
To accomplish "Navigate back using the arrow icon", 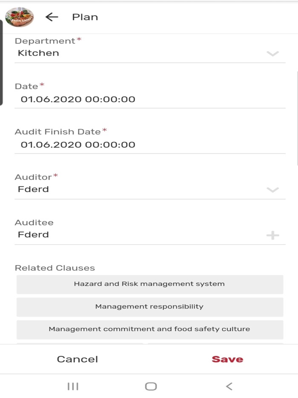I will pyautogui.click(x=51, y=17).
